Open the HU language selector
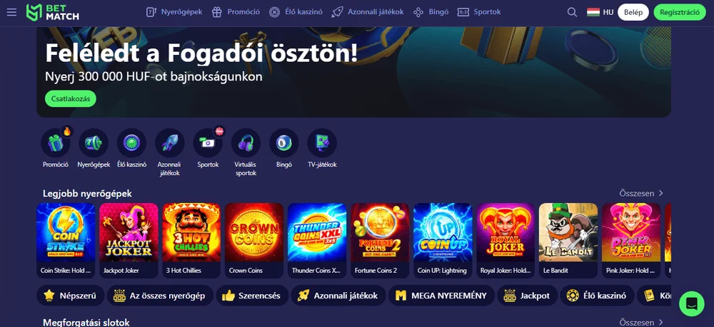Image resolution: width=714 pixels, height=327 pixels. tap(600, 12)
